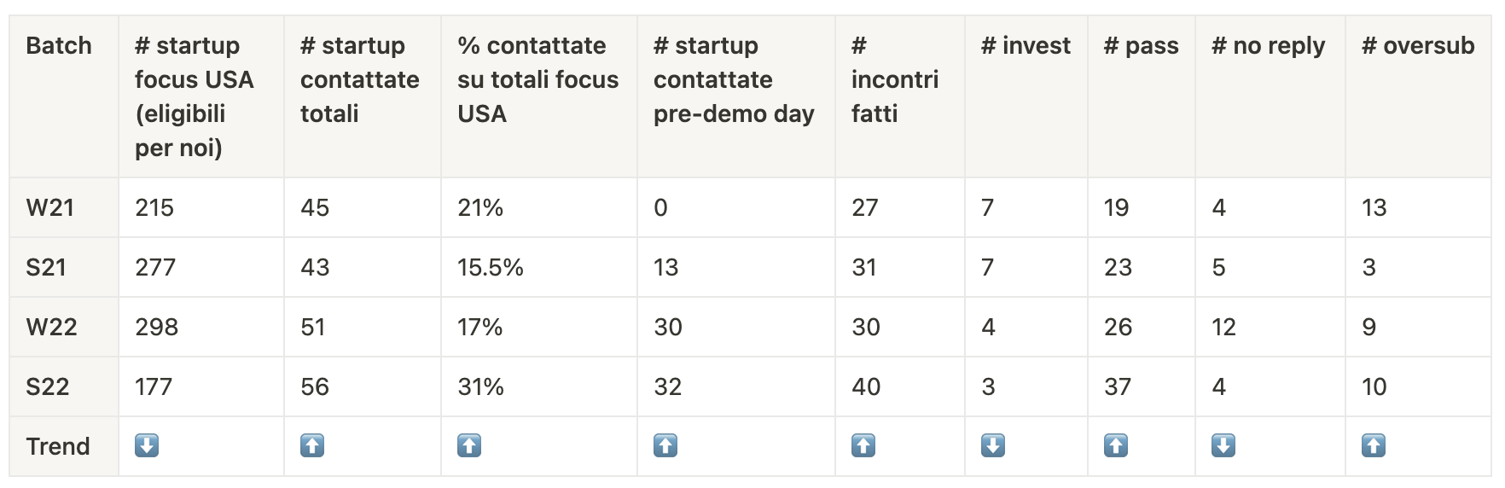Click the up arrow under pre-demo day column

665,445
